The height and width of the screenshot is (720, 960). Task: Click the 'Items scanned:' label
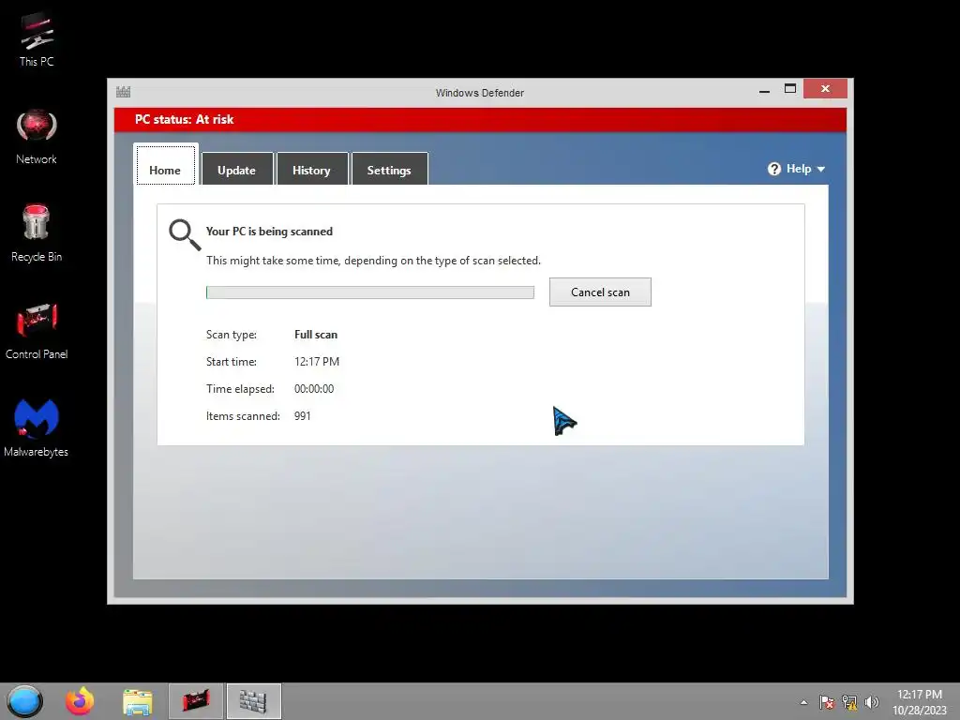(x=243, y=416)
